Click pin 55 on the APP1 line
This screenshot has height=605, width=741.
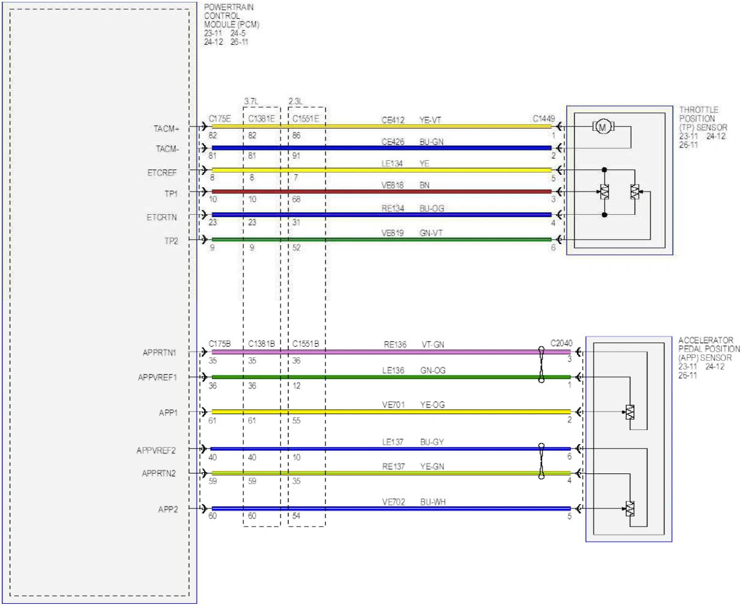coord(297,421)
